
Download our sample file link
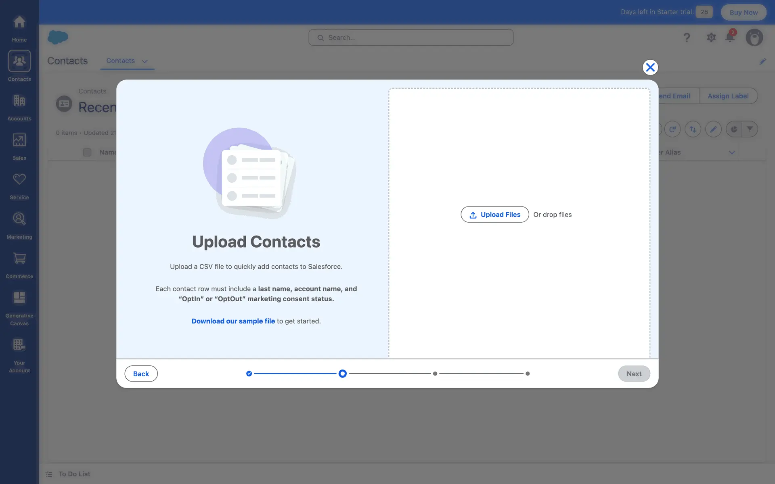pyautogui.click(x=233, y=321)
